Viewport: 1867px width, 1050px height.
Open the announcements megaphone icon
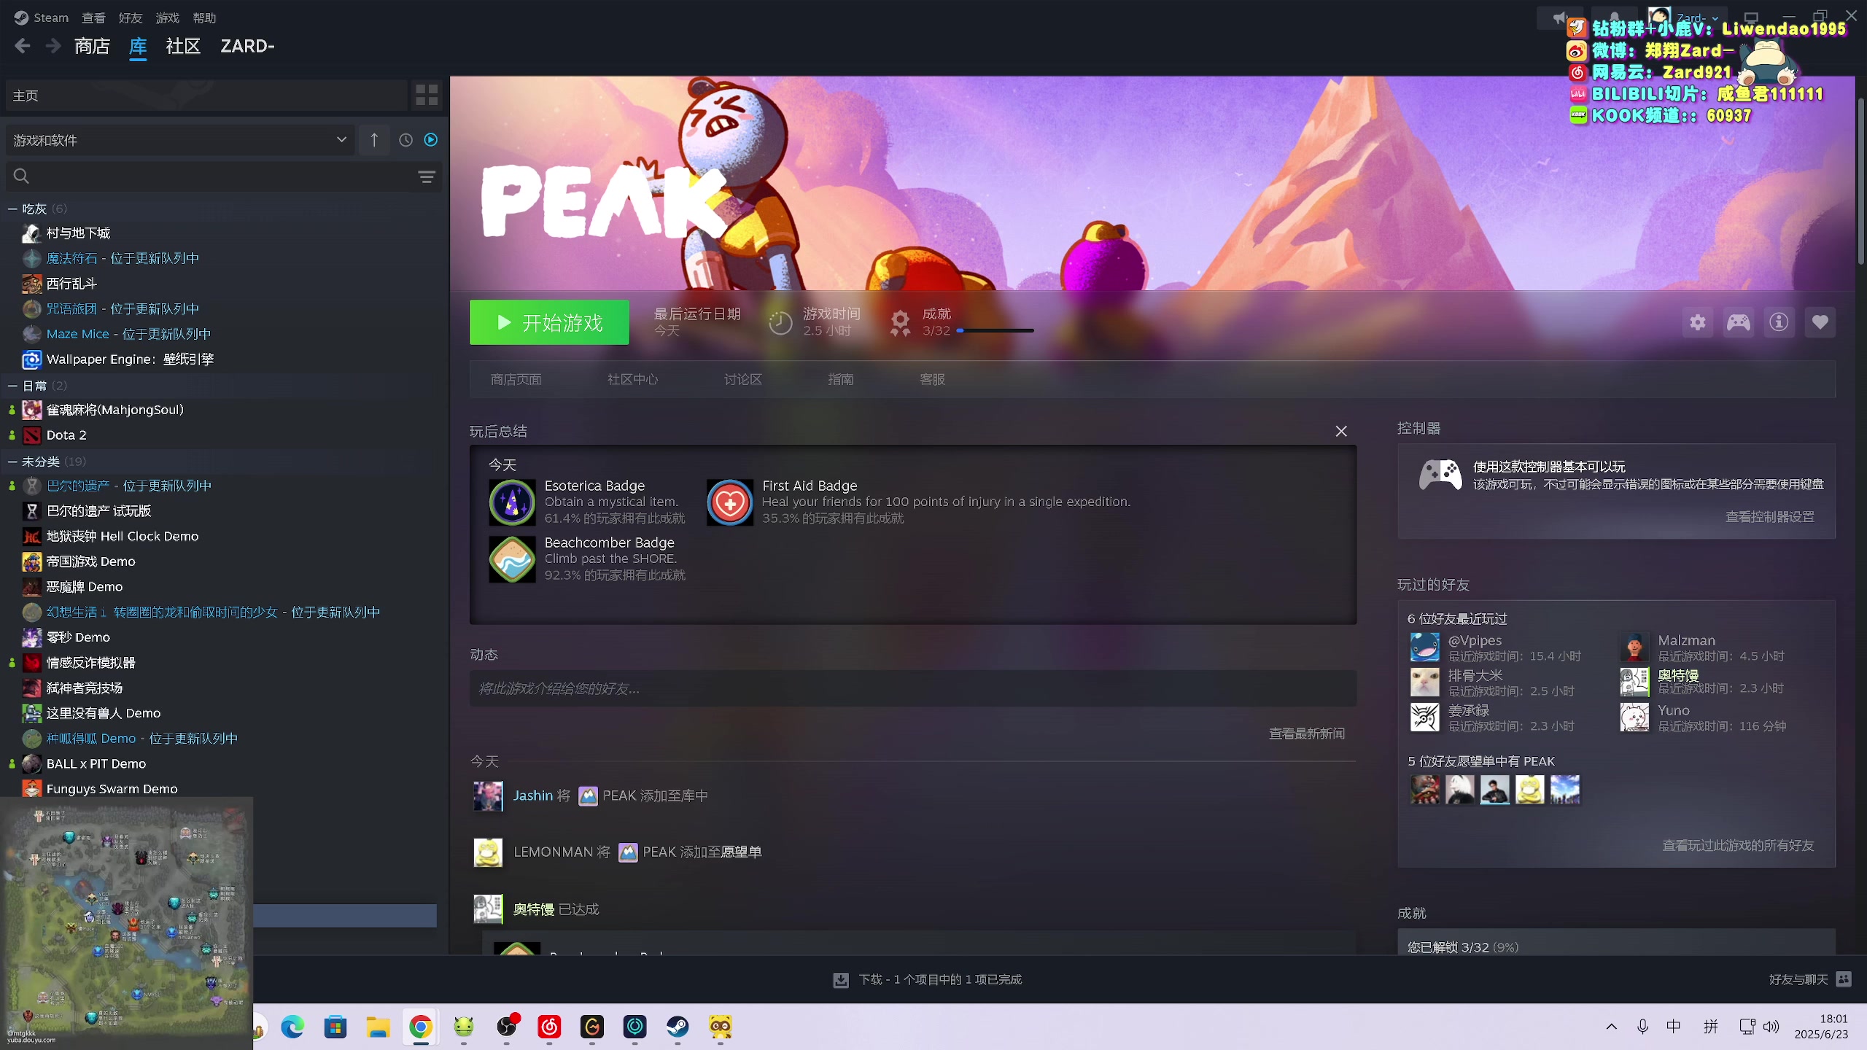1559,17
